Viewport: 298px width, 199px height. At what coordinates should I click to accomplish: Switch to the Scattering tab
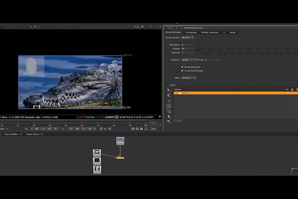click(x=191, y=32)
